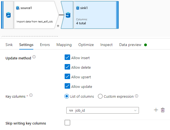Delete the job_id key column
Image resolution: width=170 pixels, height=130 pixels.
(163, 110)
